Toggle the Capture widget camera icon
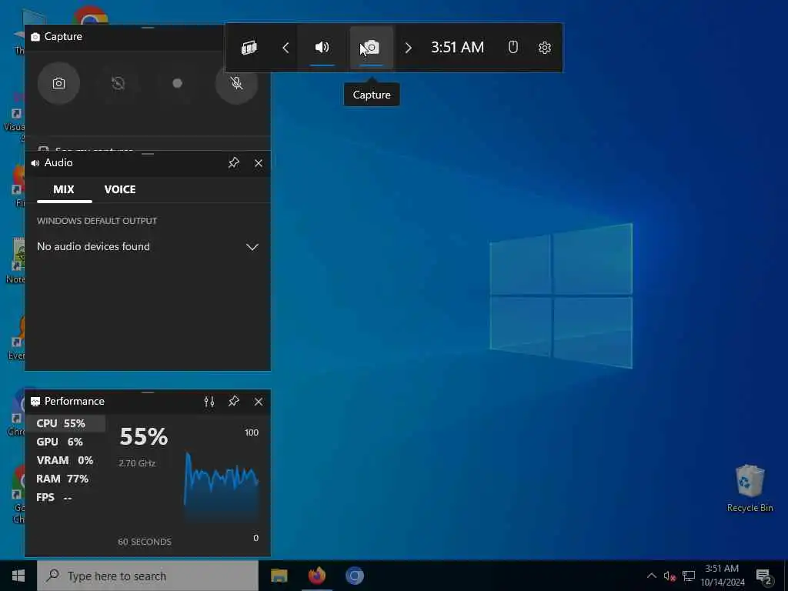Viewport: 788px width, 591px height. 371,48
